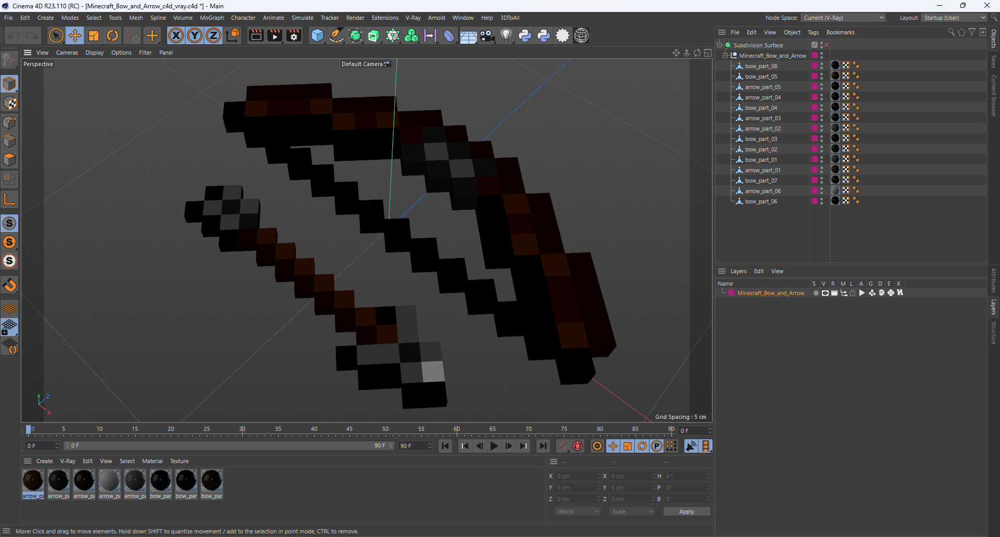
Task: Click Render View clapperboard icon
Action: coord(256,35)
